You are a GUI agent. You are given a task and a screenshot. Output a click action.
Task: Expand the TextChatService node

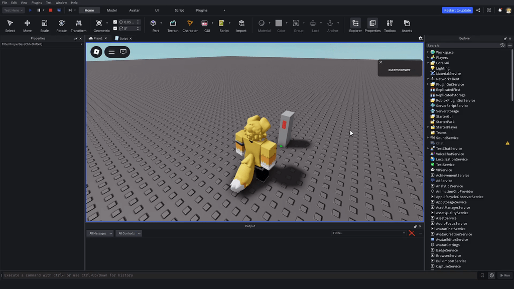point(428,149)
